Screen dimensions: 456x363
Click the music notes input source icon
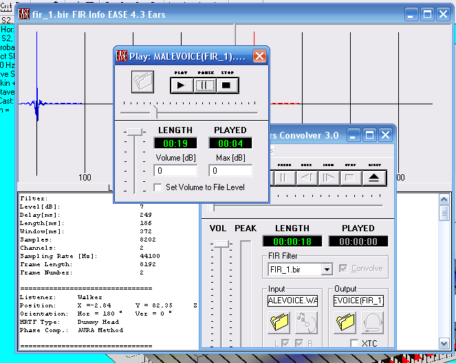point(306,323)
